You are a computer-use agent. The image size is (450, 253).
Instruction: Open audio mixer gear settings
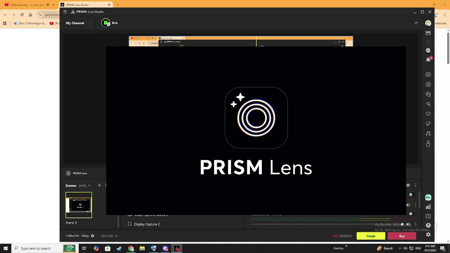[408, 185]
